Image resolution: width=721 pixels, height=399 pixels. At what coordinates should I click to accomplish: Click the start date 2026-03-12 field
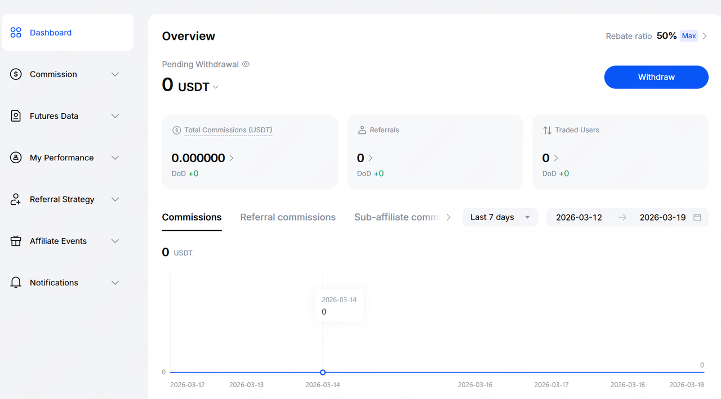[x=578, y=217]
